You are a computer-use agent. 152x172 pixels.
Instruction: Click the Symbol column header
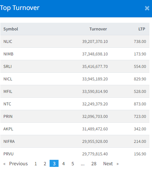(11, 29)
